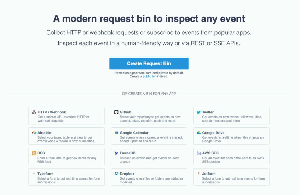
Task: Click the Typeform logo icon
Action: 34,174
